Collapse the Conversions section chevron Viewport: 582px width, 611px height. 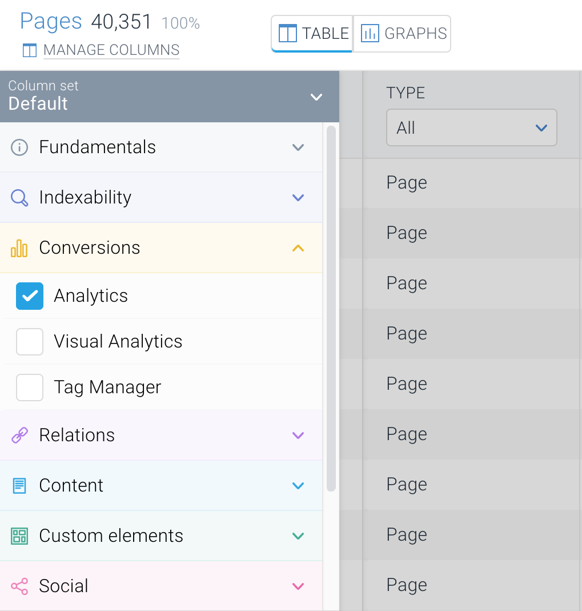298,248
